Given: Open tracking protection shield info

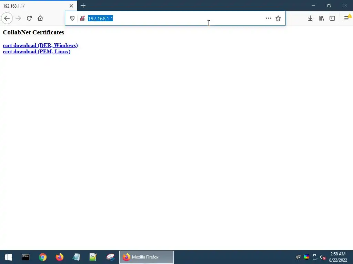Looking at the screenshot, I should point(72,19).
